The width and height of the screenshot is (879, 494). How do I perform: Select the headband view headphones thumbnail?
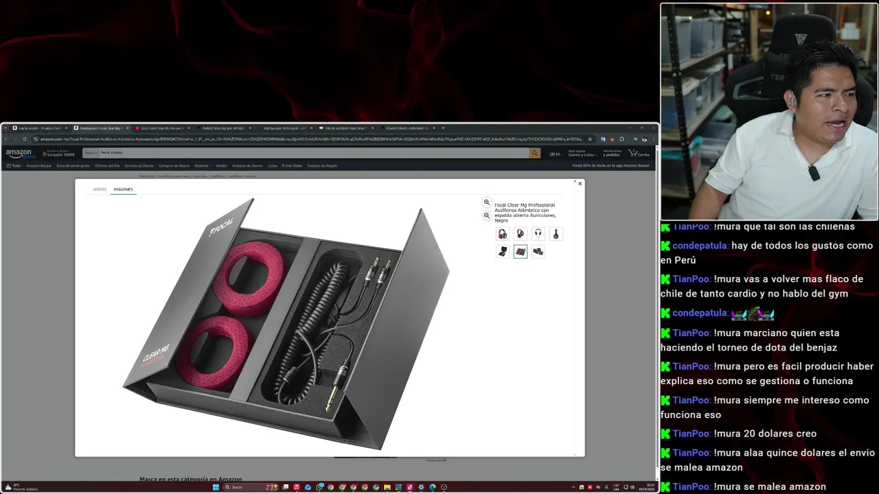click(x=538, y=234)
